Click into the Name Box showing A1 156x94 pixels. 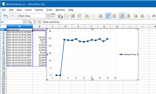(x=12, y=22)
